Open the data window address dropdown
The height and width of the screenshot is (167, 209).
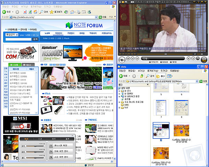[x=197, y=81]
